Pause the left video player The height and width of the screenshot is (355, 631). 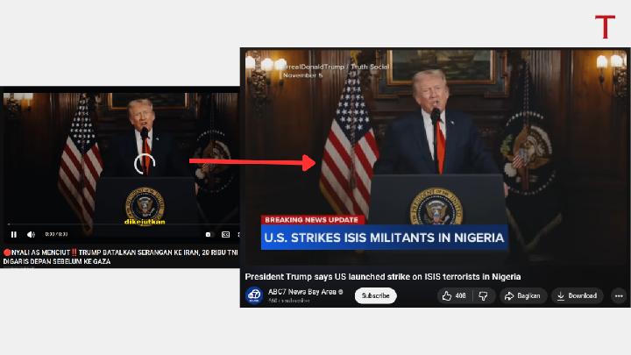(x=14, y=234)
